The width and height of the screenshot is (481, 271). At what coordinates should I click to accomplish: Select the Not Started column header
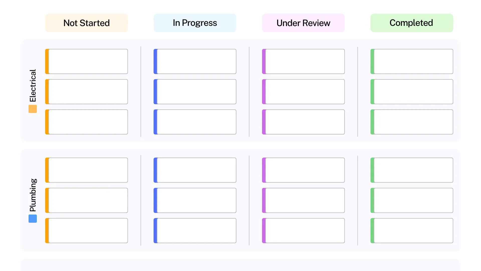click(86, 23)
